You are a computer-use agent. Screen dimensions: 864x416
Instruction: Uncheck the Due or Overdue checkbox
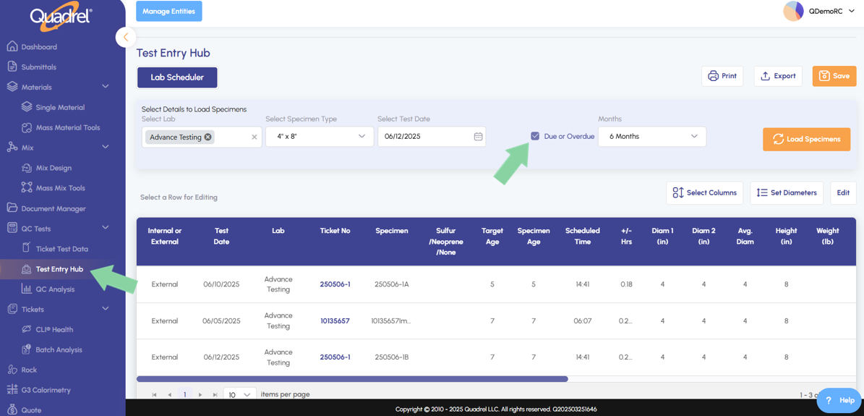[x=535, y=136]
